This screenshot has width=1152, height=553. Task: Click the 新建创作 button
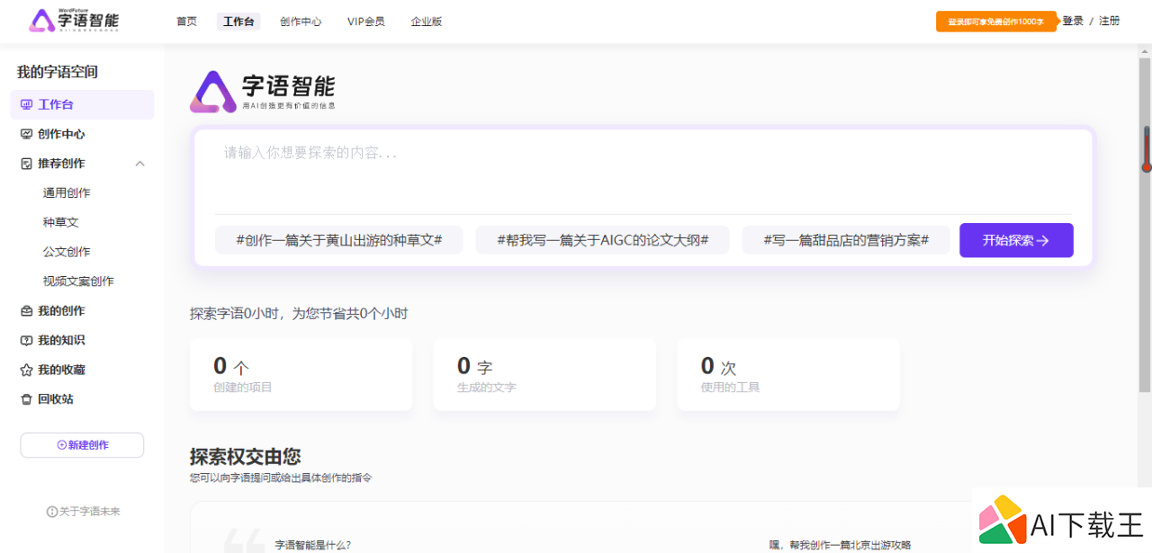point(82,445)
